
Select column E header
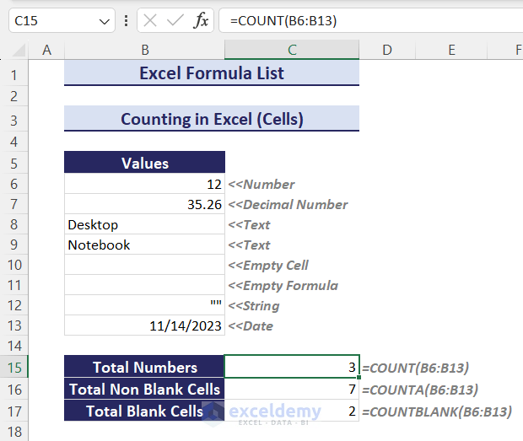coord(451,50)
